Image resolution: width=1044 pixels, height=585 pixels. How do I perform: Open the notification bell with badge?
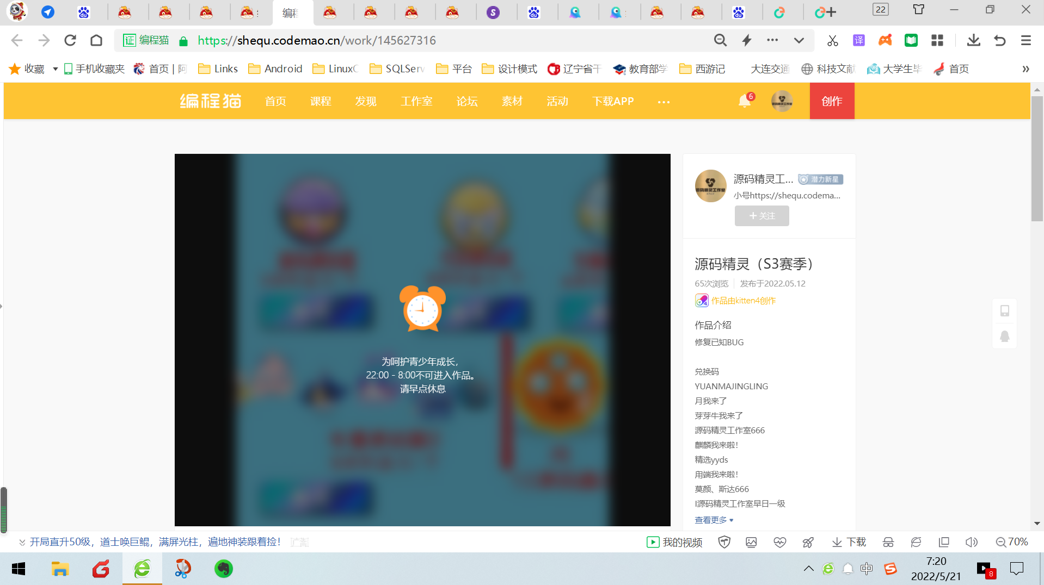click(x=745, y=101)
